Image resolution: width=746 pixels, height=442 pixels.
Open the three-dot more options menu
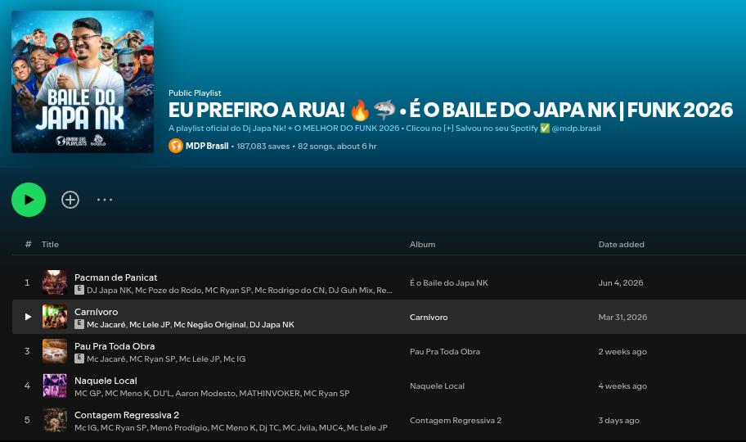point(105,200)
